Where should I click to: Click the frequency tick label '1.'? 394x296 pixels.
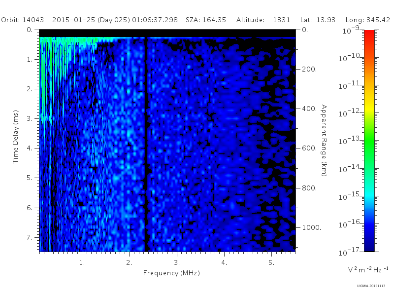(82, 262)
